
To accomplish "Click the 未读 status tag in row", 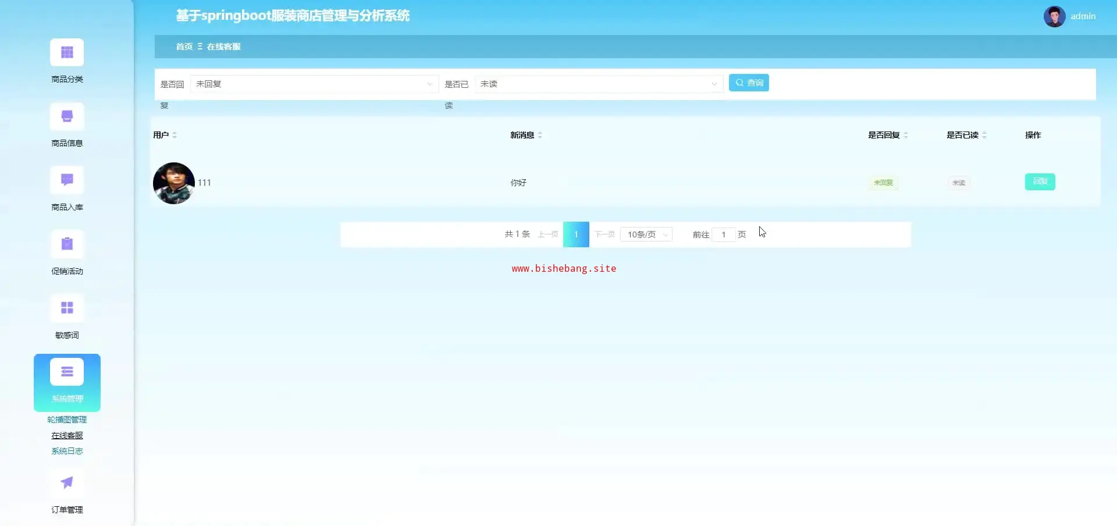I will pyautogui.click(x=959, y=183).
